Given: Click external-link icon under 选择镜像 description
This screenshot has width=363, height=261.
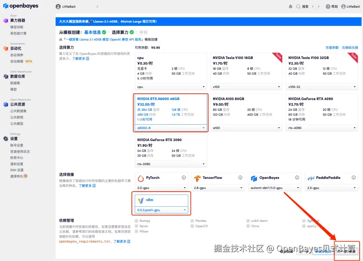Looking at the screenshot, I should tap(94, 186).
